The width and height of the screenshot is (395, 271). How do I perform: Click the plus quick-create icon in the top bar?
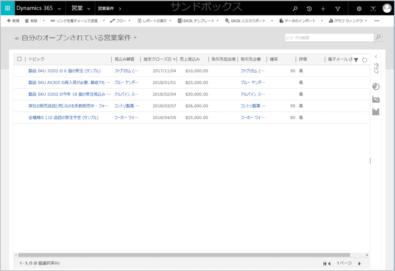tap(323, 9)
